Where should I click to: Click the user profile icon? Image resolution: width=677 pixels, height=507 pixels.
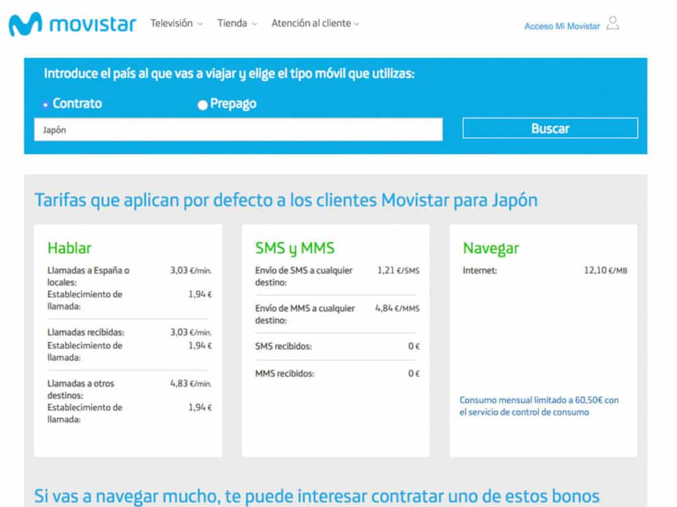tap(613, 23)
